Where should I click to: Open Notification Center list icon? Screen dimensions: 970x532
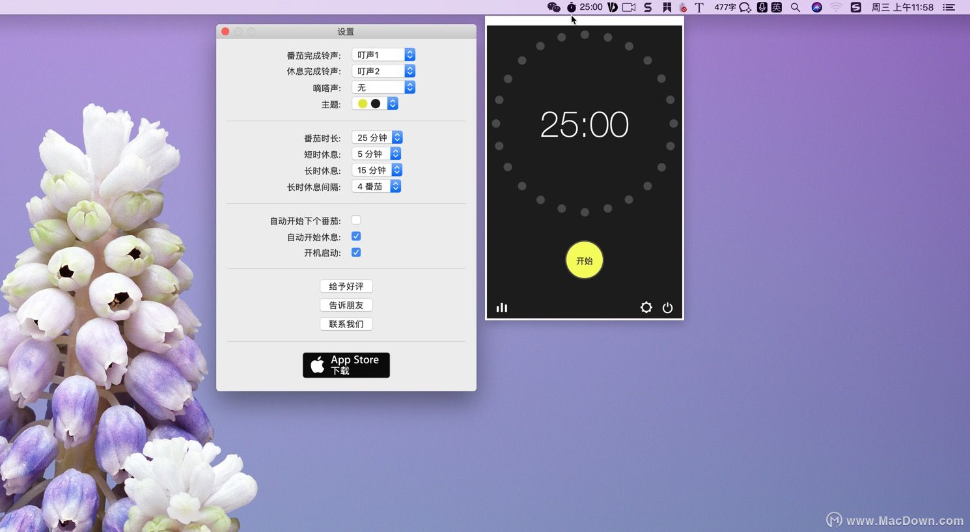(949, 7)
